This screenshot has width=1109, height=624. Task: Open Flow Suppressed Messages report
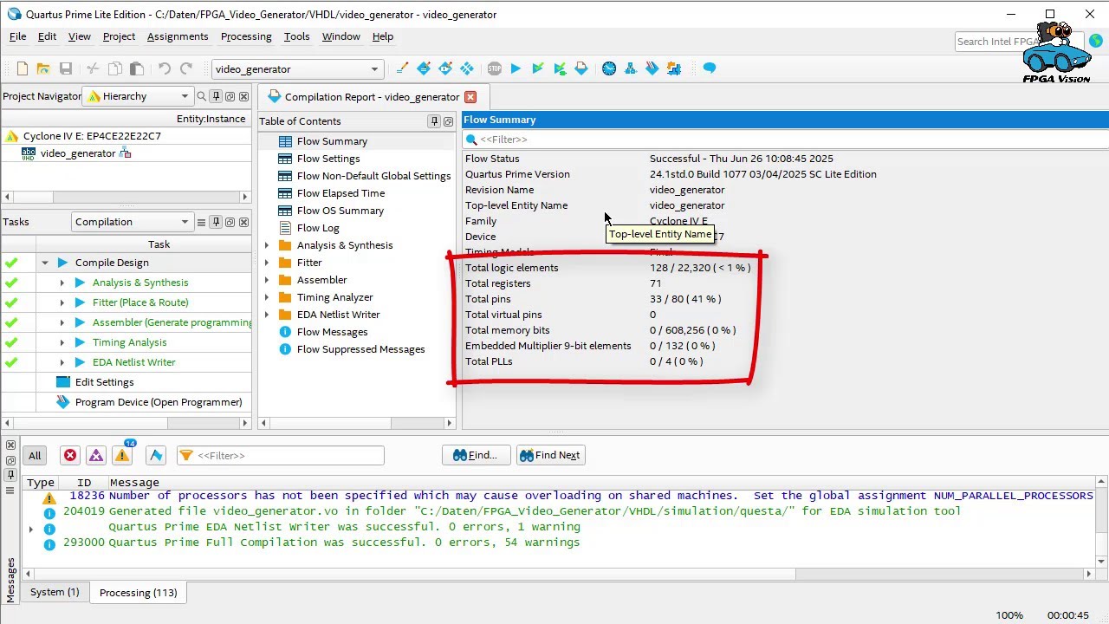pyautogui.click(x=360, y=349)
